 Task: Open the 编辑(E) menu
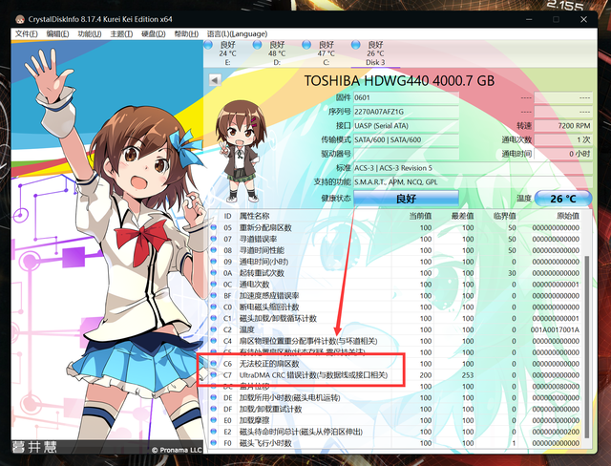pyautogui.click(x=57, y=33)
